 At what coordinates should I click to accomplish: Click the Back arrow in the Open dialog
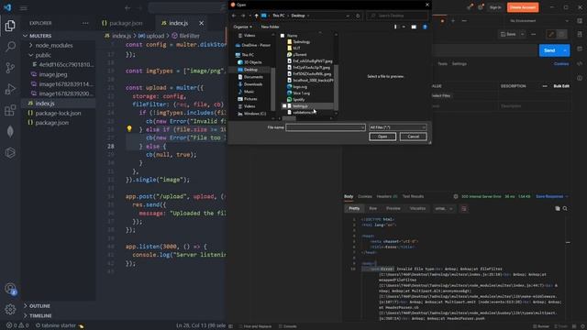(x=234, y=16)
